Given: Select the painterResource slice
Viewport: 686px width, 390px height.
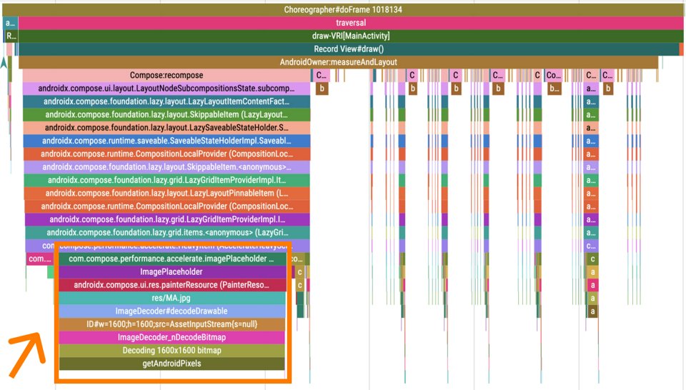Looking at the screenshot, I should (x=171, y=285).
